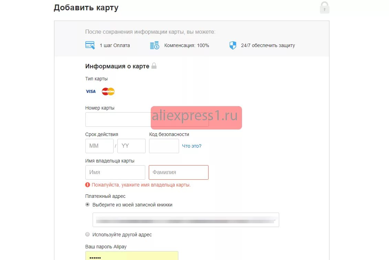Click the Имя first name field

coord(115,172)
